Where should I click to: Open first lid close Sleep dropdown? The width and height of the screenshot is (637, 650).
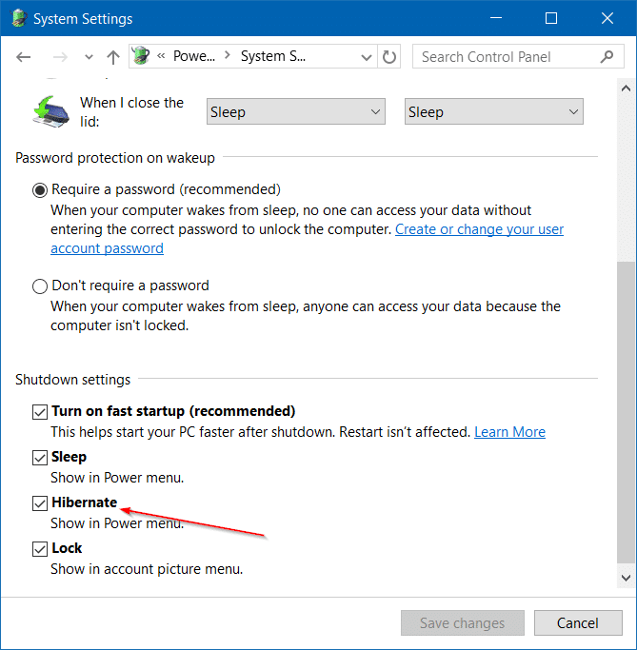point(296,111)
